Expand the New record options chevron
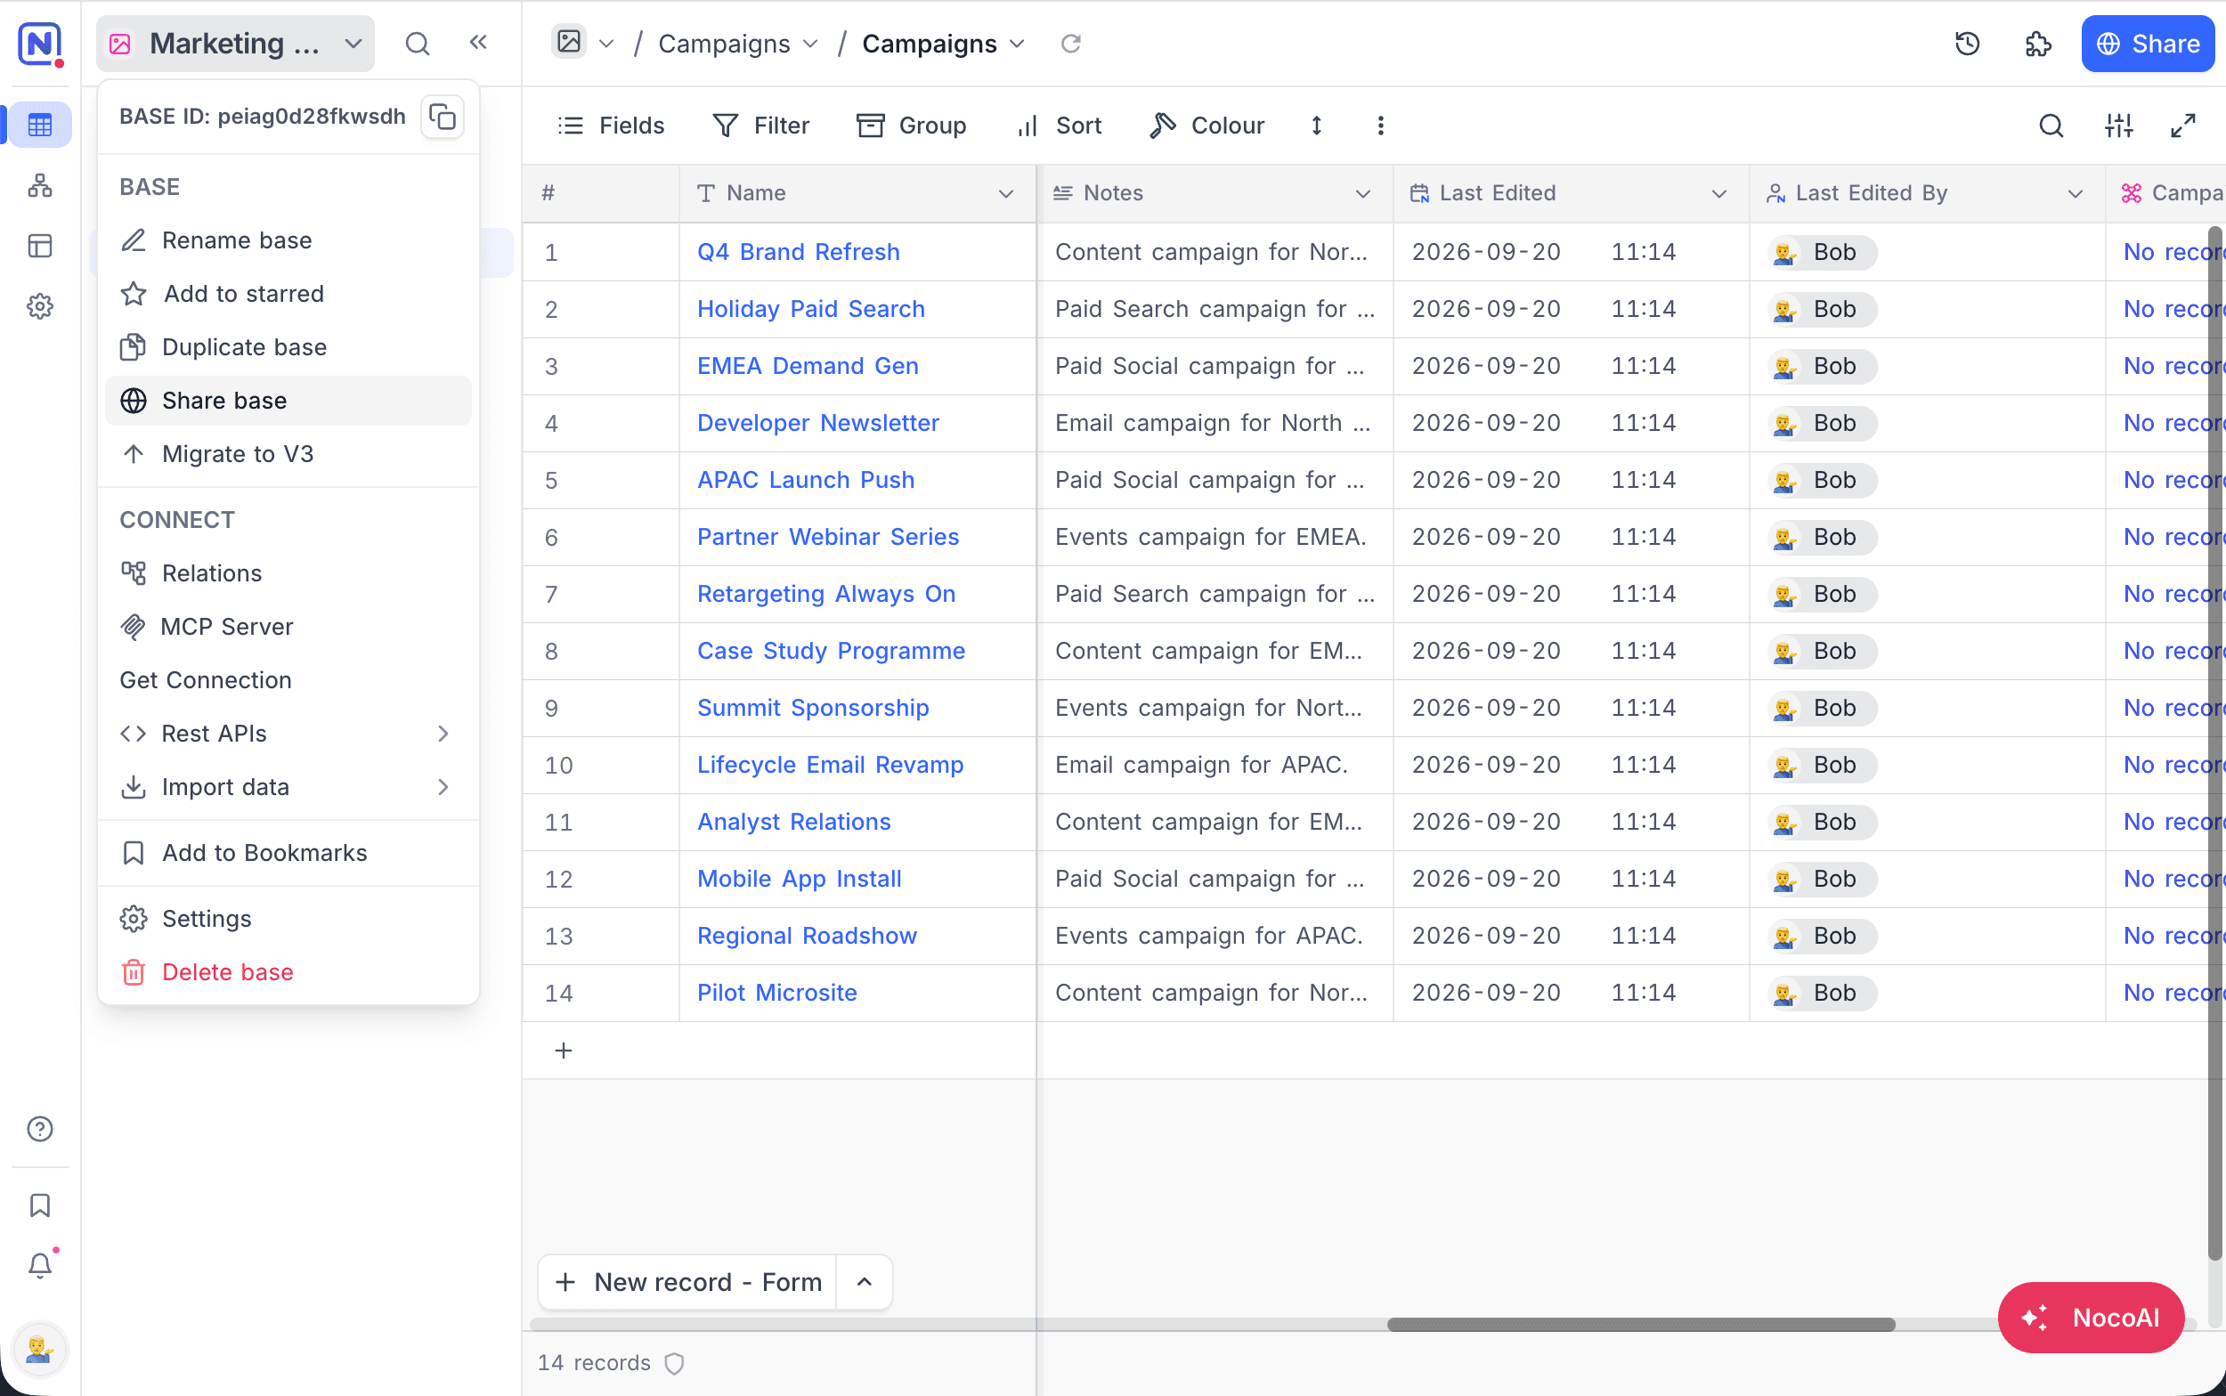This screenshot has width=2226, height=1396. point(865,1281)
